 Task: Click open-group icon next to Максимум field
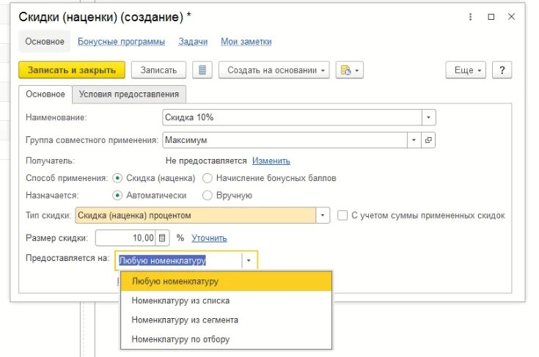pyautogui.click(x=429, y=139)
